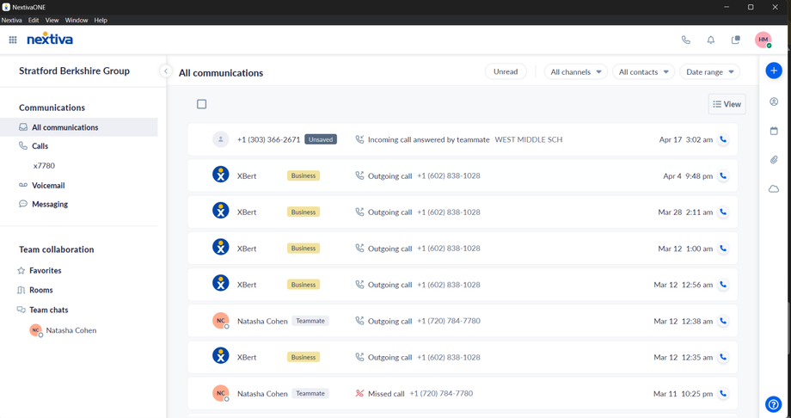Open the attachments paperclip icon
Screen dimensions: 791x418
pyautogui.click(x=773, y=160)
